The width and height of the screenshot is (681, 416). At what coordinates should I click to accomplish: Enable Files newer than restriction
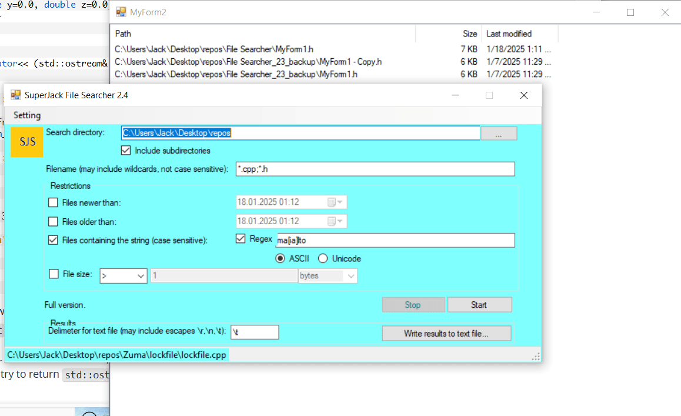[x=53, y=202]
